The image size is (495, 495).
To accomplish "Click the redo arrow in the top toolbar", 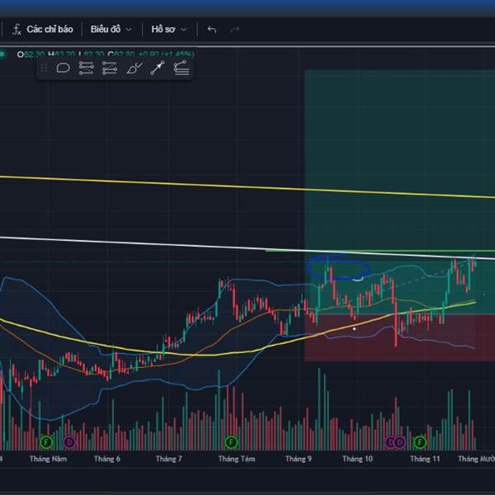I will click(235, 30).
